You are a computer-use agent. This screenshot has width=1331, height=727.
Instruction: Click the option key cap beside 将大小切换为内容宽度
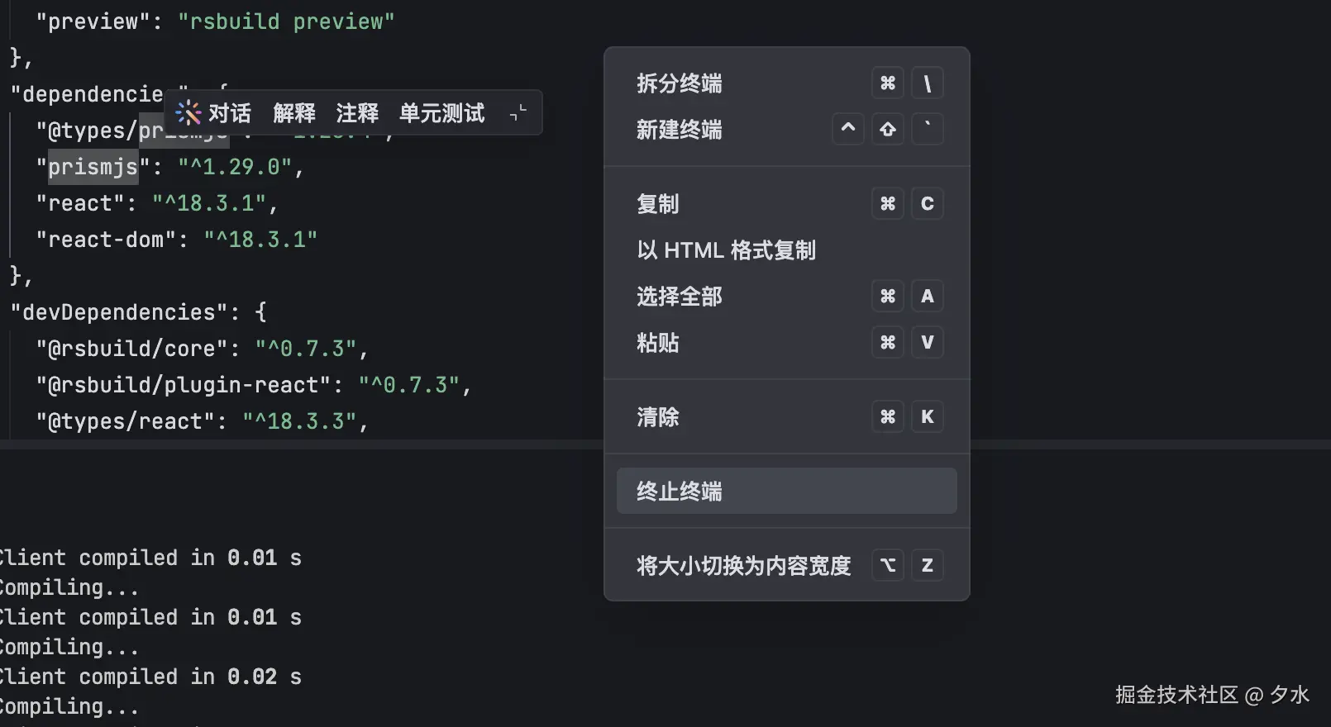click(888, 566)
